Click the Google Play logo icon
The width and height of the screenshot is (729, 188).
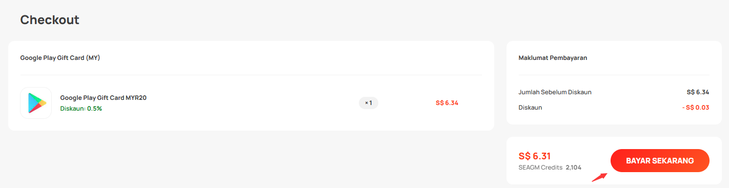tap(36, 103)
